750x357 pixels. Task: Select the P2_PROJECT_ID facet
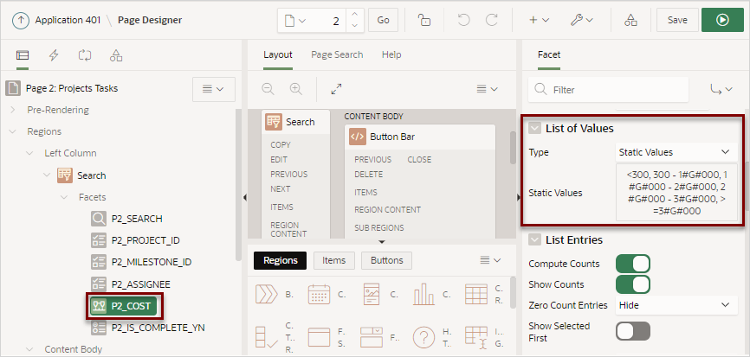tap(135, 240)
